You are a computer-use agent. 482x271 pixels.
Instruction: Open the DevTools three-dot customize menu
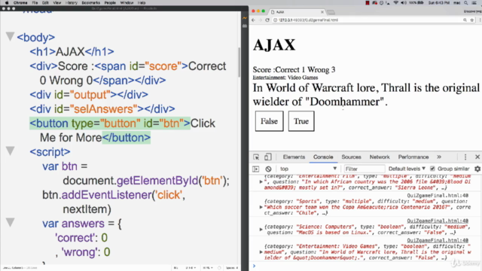click(465, 157)
